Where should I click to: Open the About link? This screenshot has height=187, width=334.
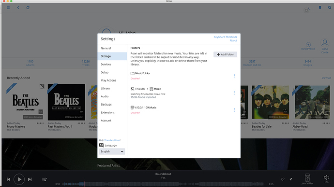[233, 40]
